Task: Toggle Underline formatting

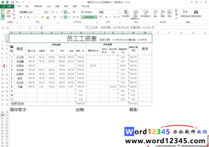Action: 28,17
